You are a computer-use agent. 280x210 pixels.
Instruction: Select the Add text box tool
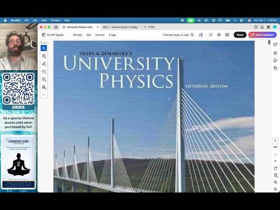[44, 79]
